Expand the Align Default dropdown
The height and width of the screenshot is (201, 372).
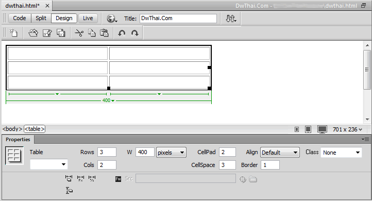pos(280,153)
